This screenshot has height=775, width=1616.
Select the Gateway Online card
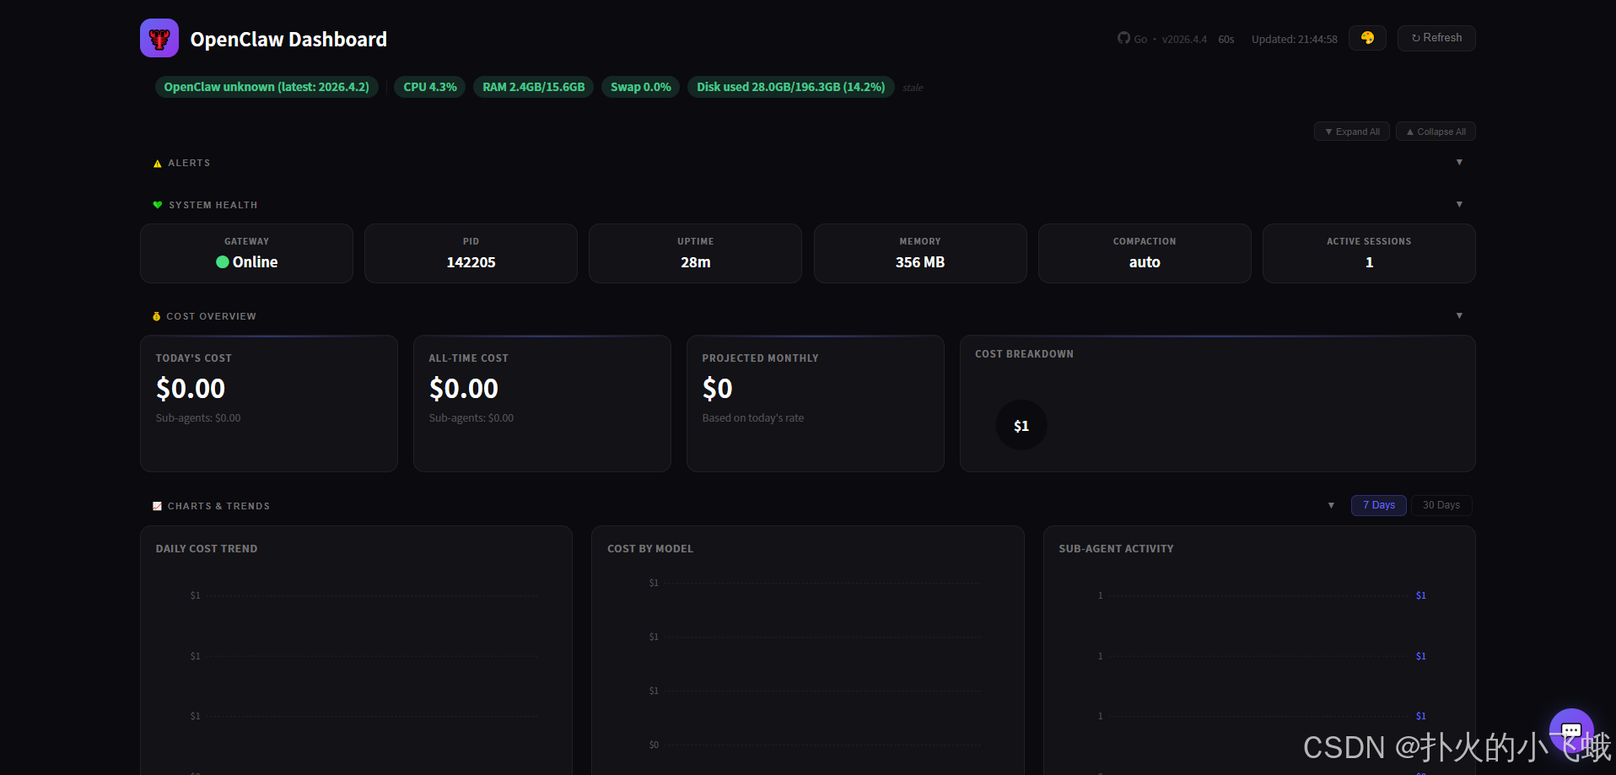(x=246, y=253)
